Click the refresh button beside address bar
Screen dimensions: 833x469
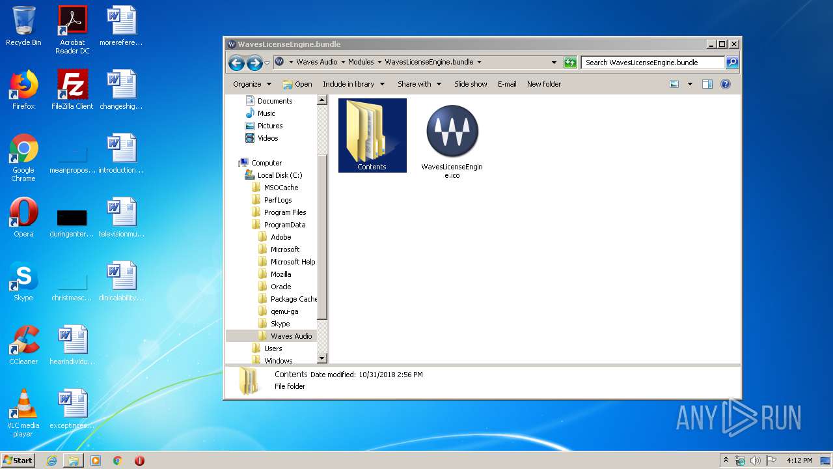click(570, 63)
